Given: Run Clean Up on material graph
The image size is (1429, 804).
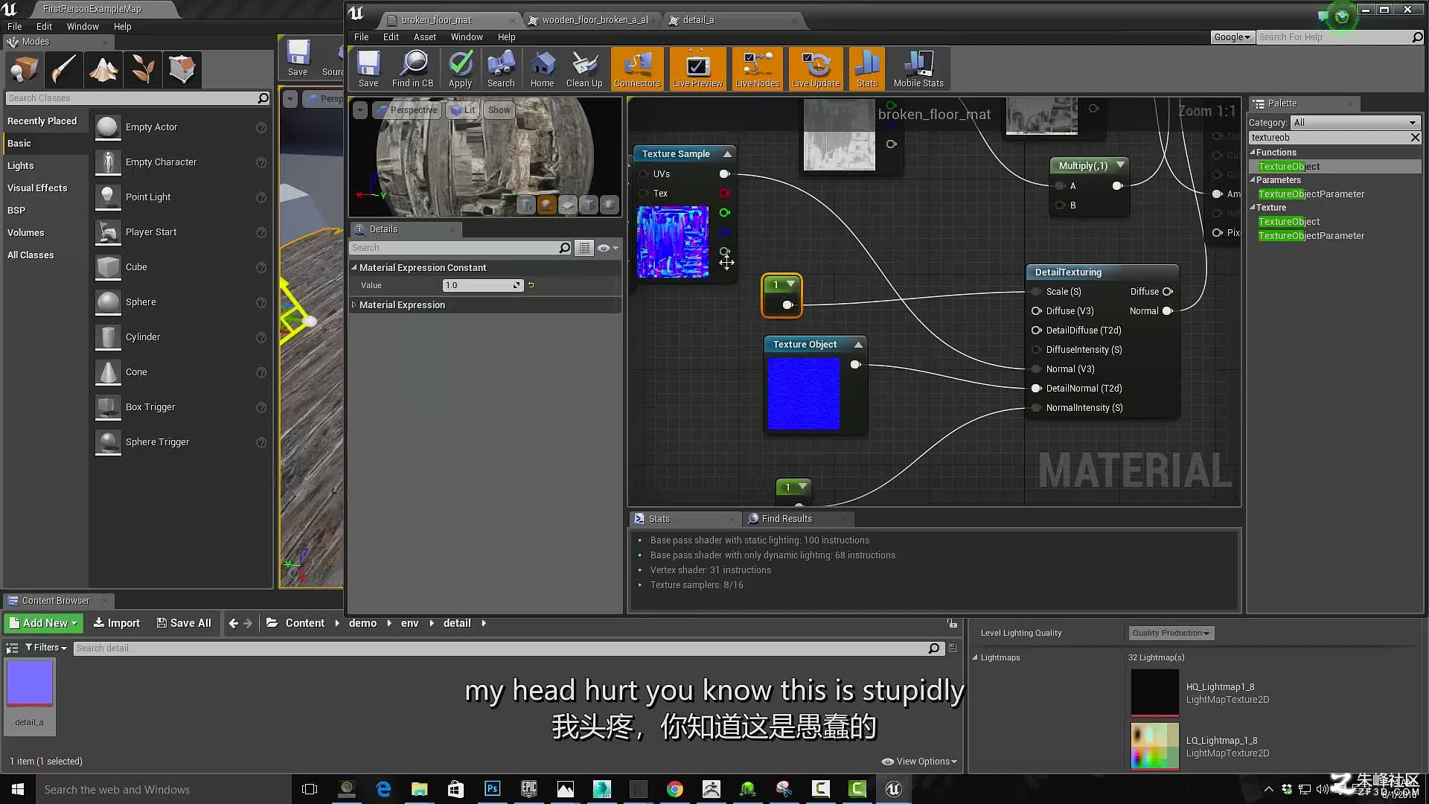Looking at the screenshot, I should (x=584, y=69).
